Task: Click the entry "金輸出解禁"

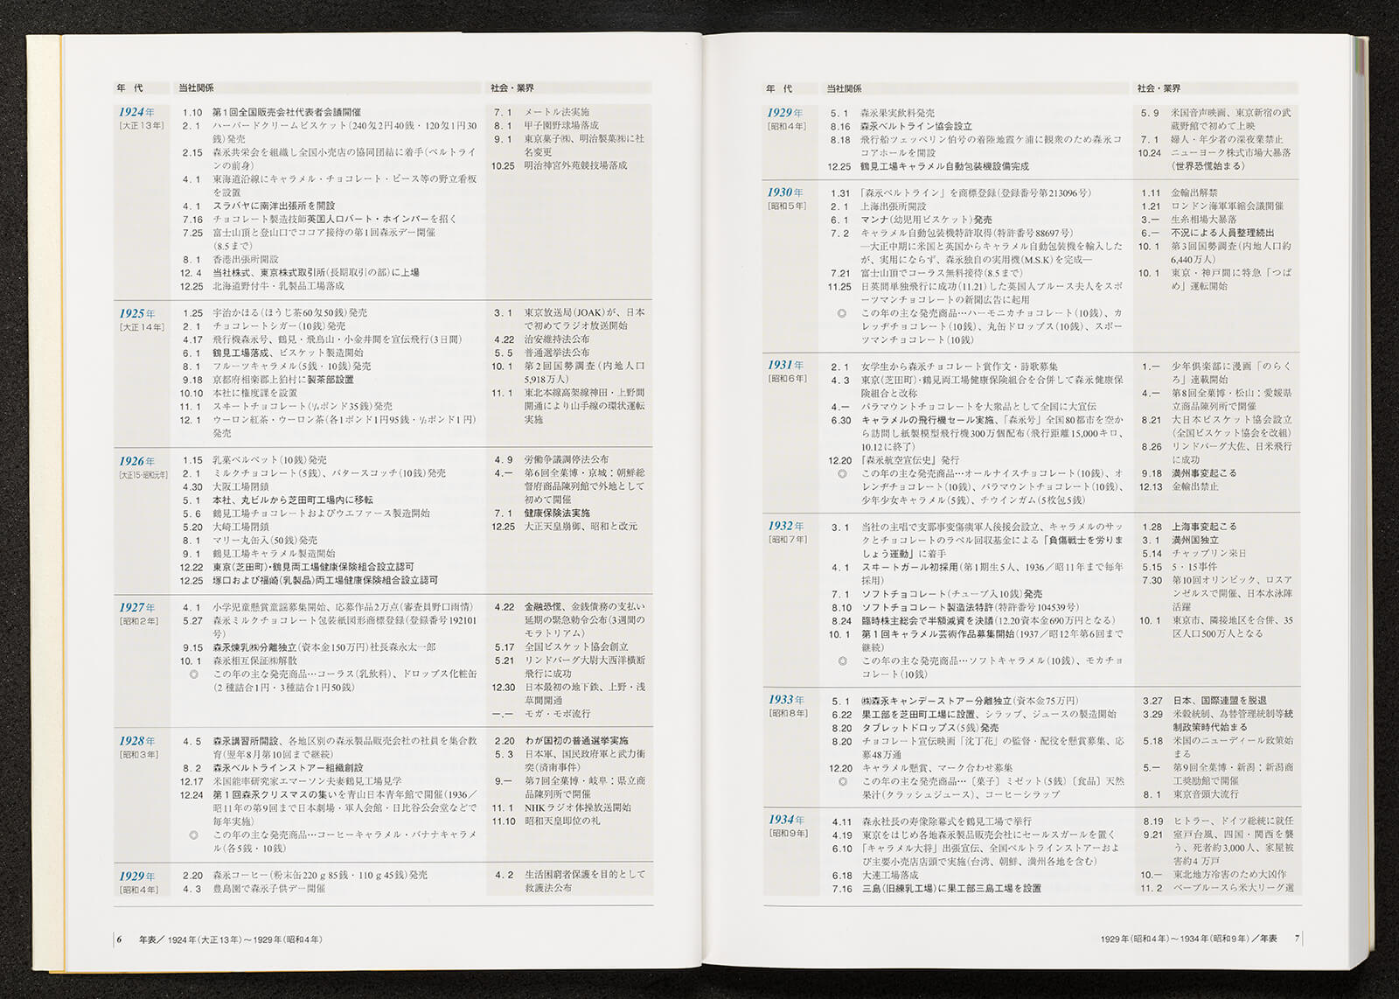Action: point(1194,192)
